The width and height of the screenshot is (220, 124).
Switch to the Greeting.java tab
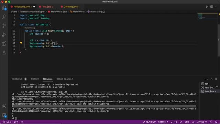click(71, 7)
